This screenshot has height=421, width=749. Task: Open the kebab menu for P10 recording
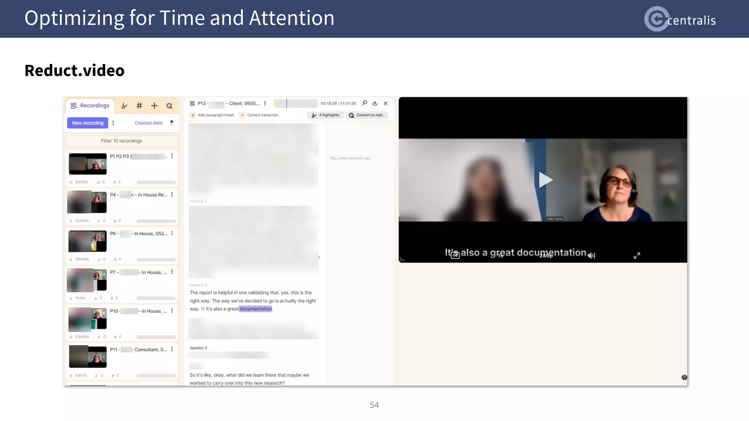[x=172, y=311]
